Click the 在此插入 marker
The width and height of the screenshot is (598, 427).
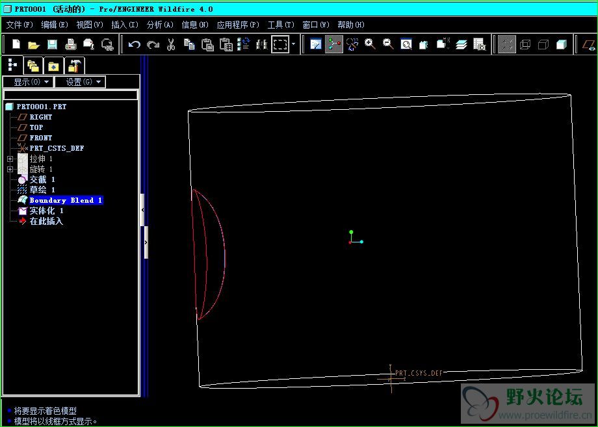tap(41, 221)
